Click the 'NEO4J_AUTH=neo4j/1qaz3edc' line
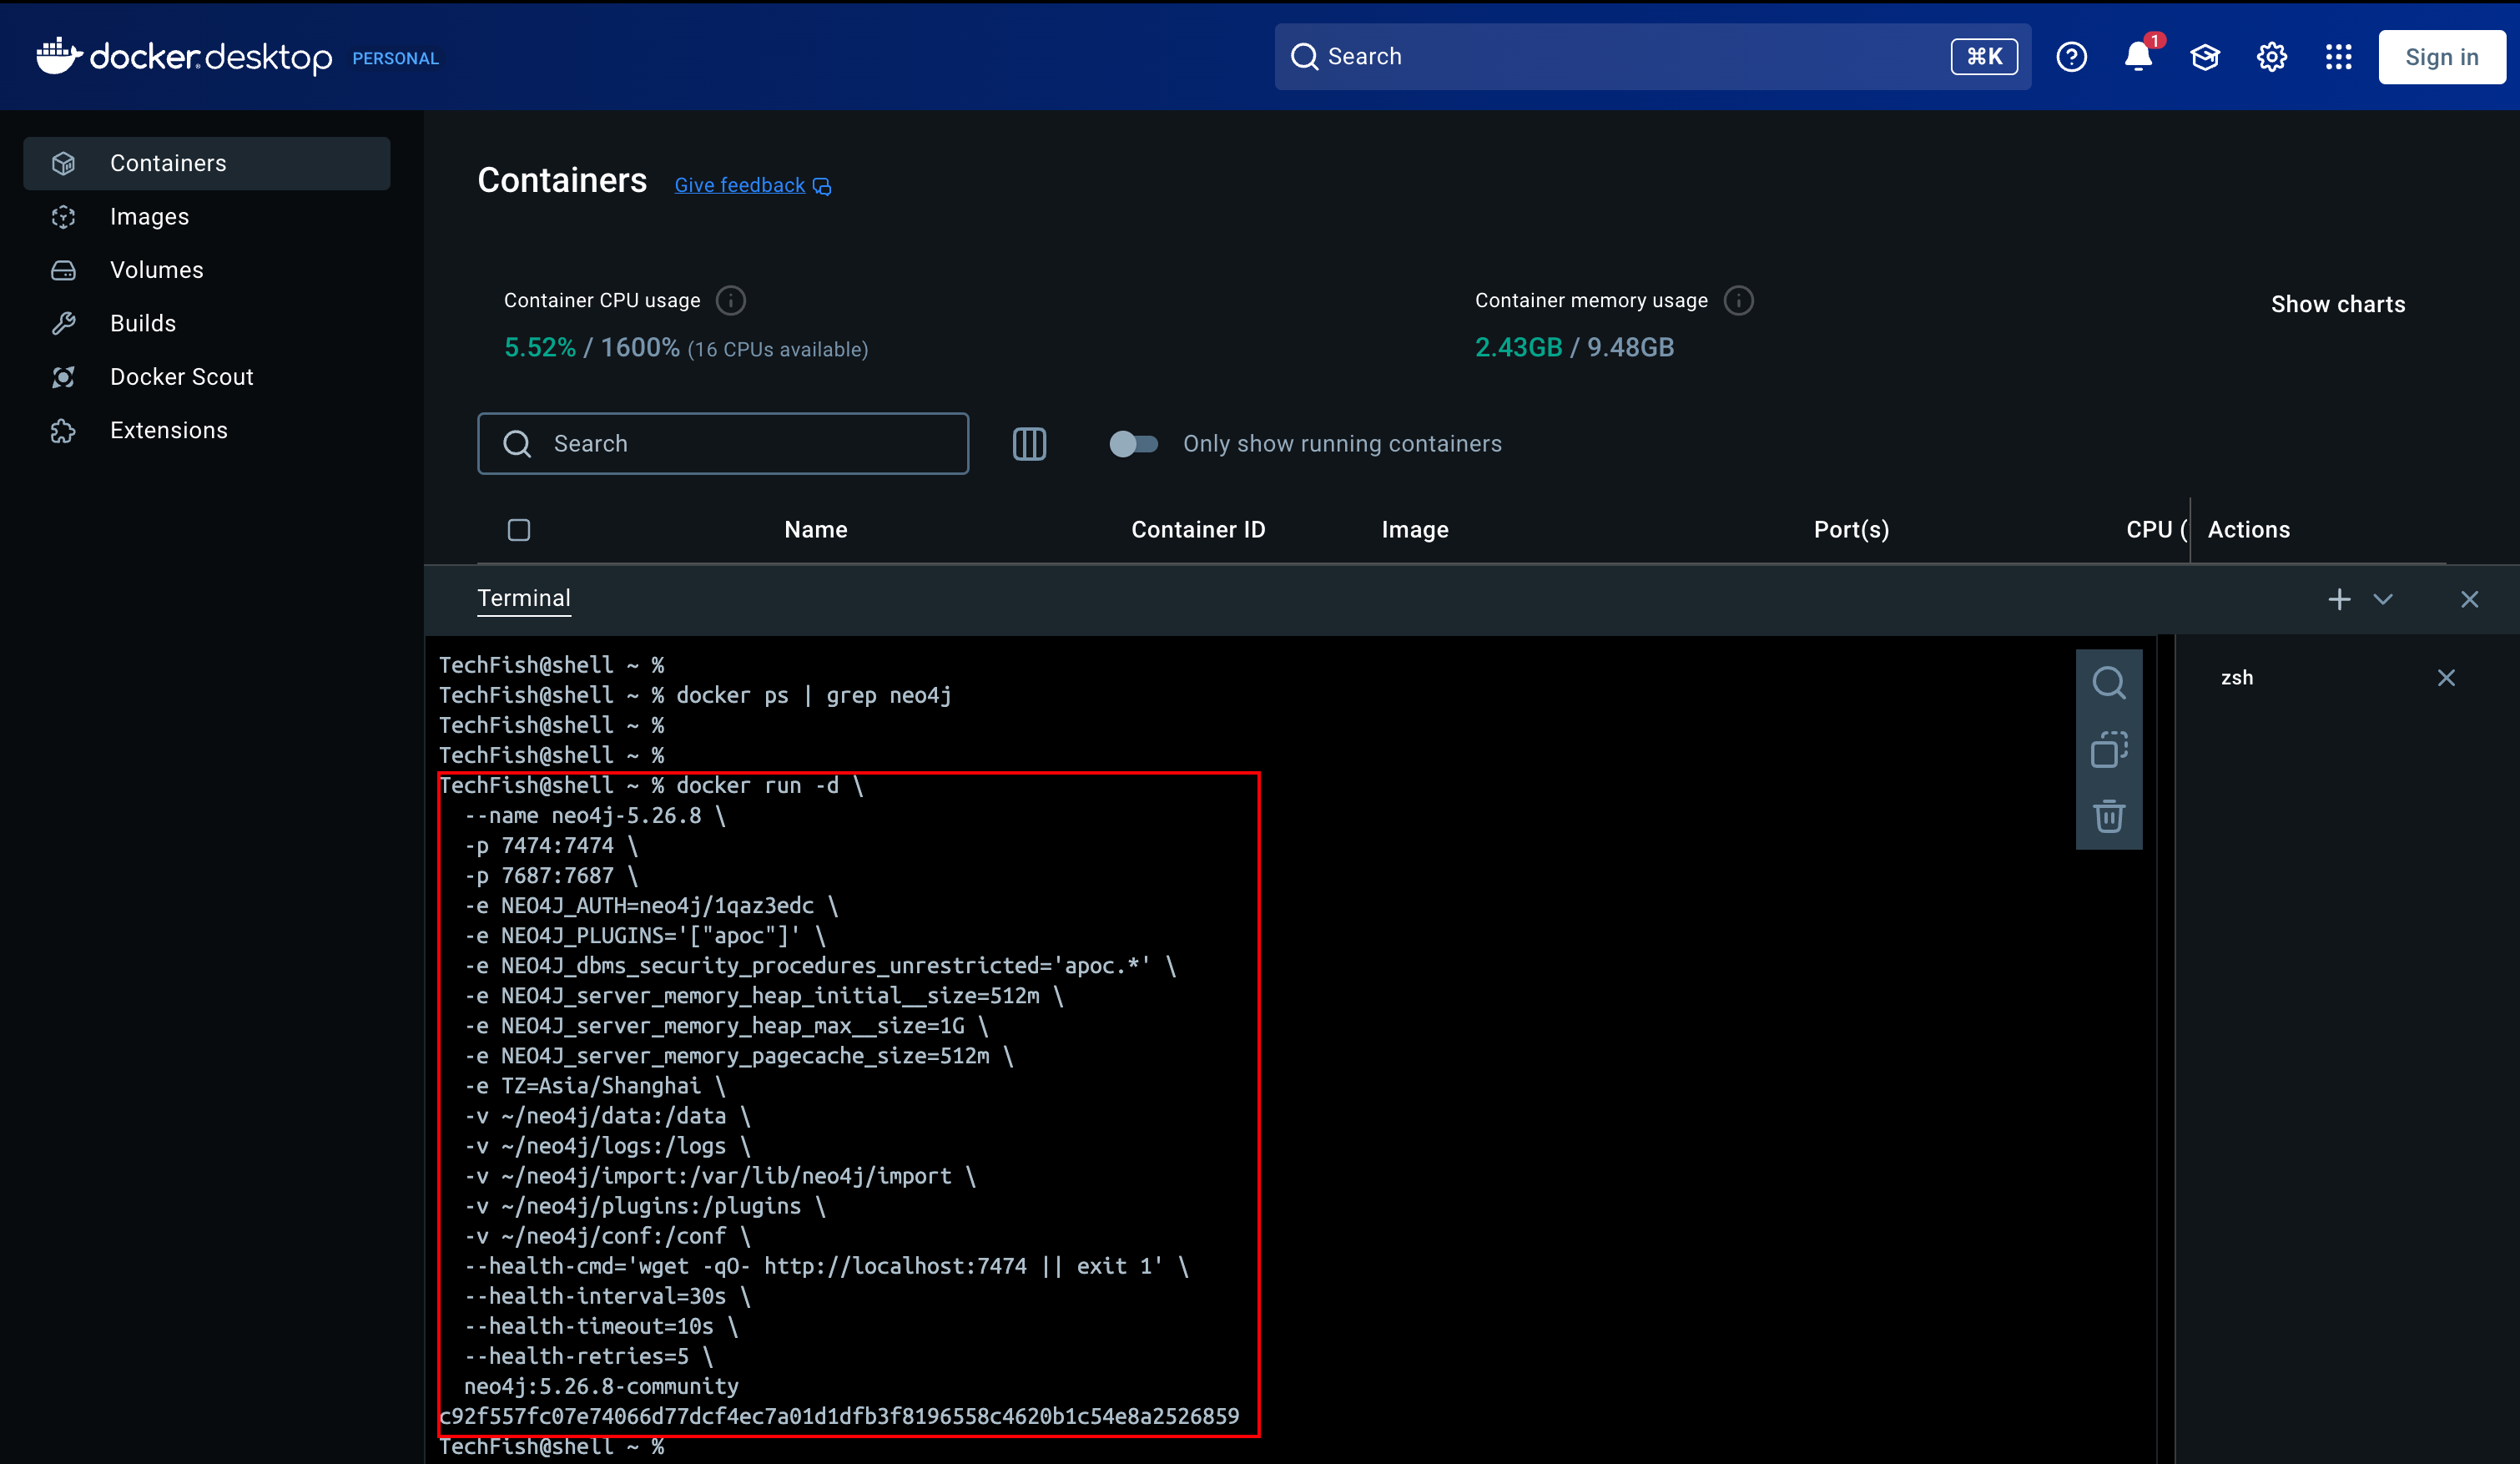 tap(651, 905)
